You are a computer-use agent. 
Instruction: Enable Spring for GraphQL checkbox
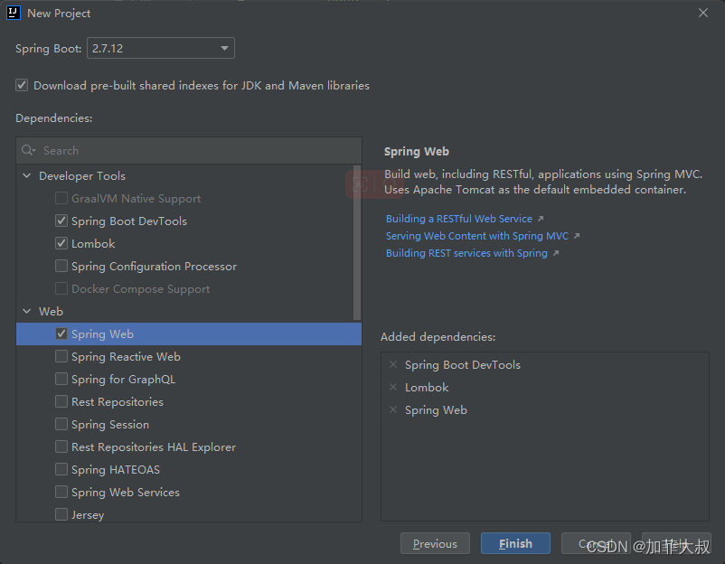tap(61, 379)
